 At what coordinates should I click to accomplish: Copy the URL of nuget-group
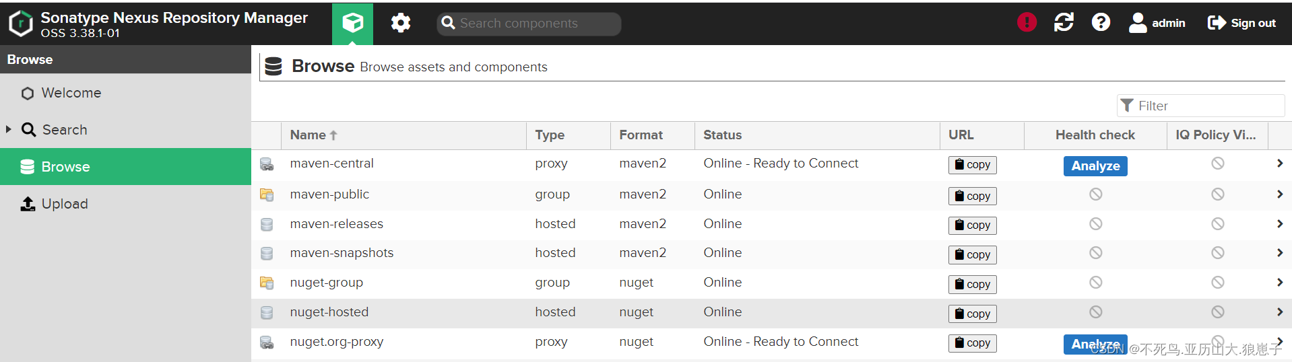(x=972, y=285)
